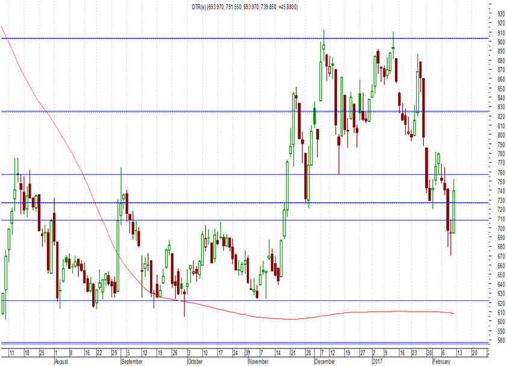The height and width of the screenshot is (366, 507).
Task: Click the 23 date label on time axis
Action: tap(414, 353)
